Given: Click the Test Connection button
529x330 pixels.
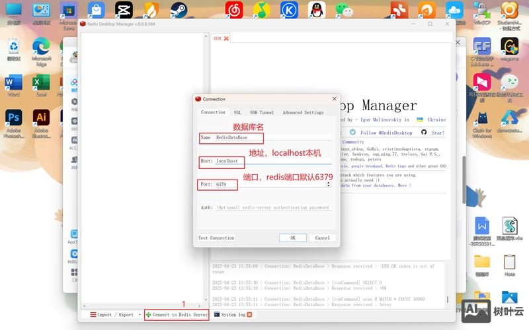Looking at the screenshot, I should [x=216, y=238].
